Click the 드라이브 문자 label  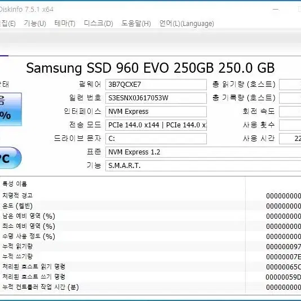coord(77,139)
